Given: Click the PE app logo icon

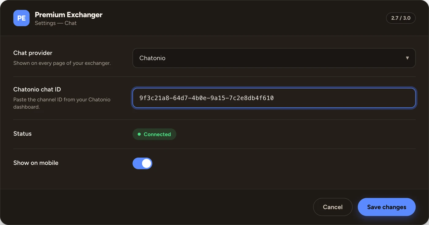Looking at the screenshot, I should (21, 18).
